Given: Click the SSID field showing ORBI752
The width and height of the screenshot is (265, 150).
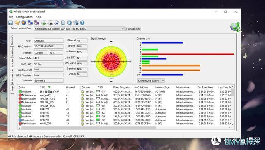Looking at the screenshot, I should point(48,41).
